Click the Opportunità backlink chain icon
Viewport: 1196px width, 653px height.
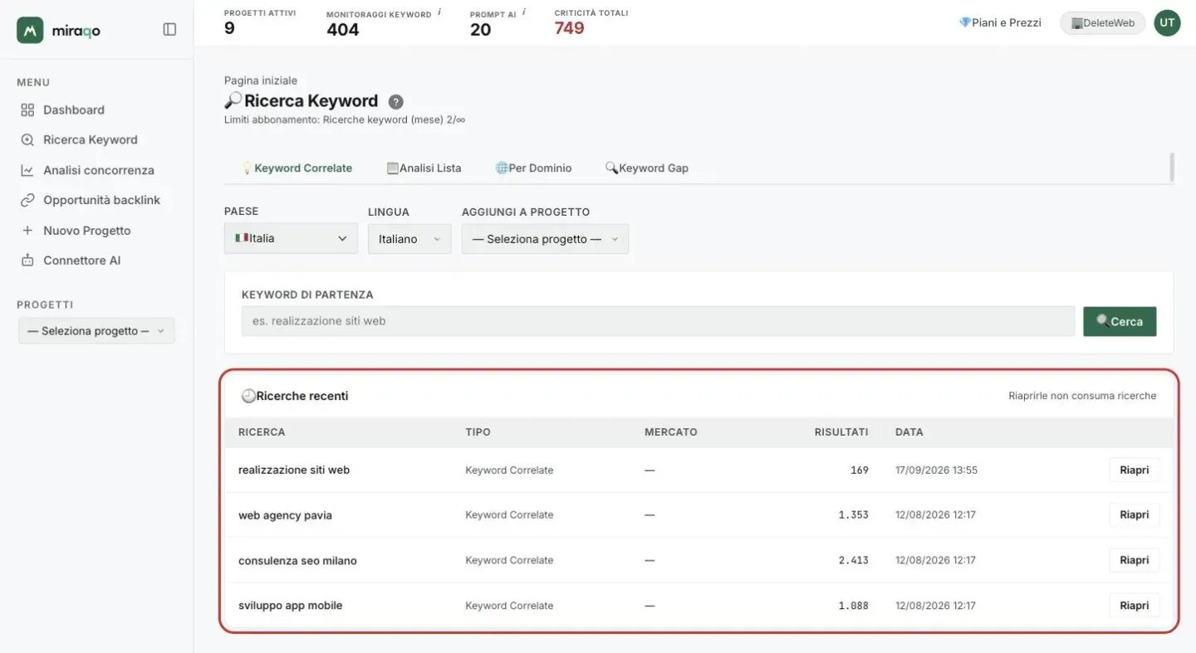click(27, 200)
